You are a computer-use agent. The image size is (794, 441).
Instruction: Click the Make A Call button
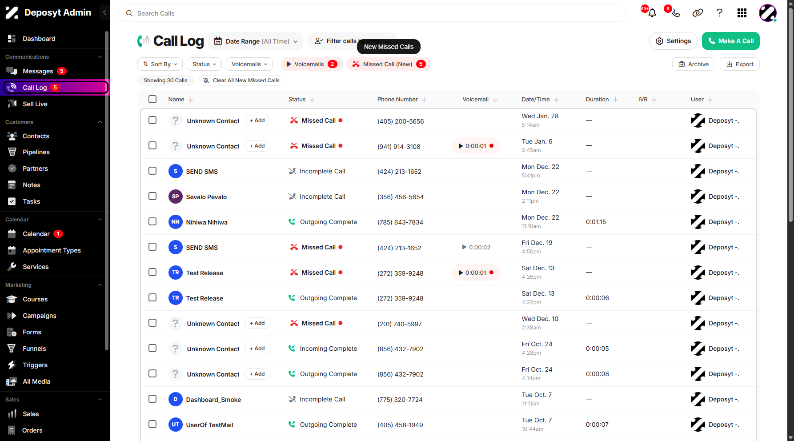(x=730, y=41)
